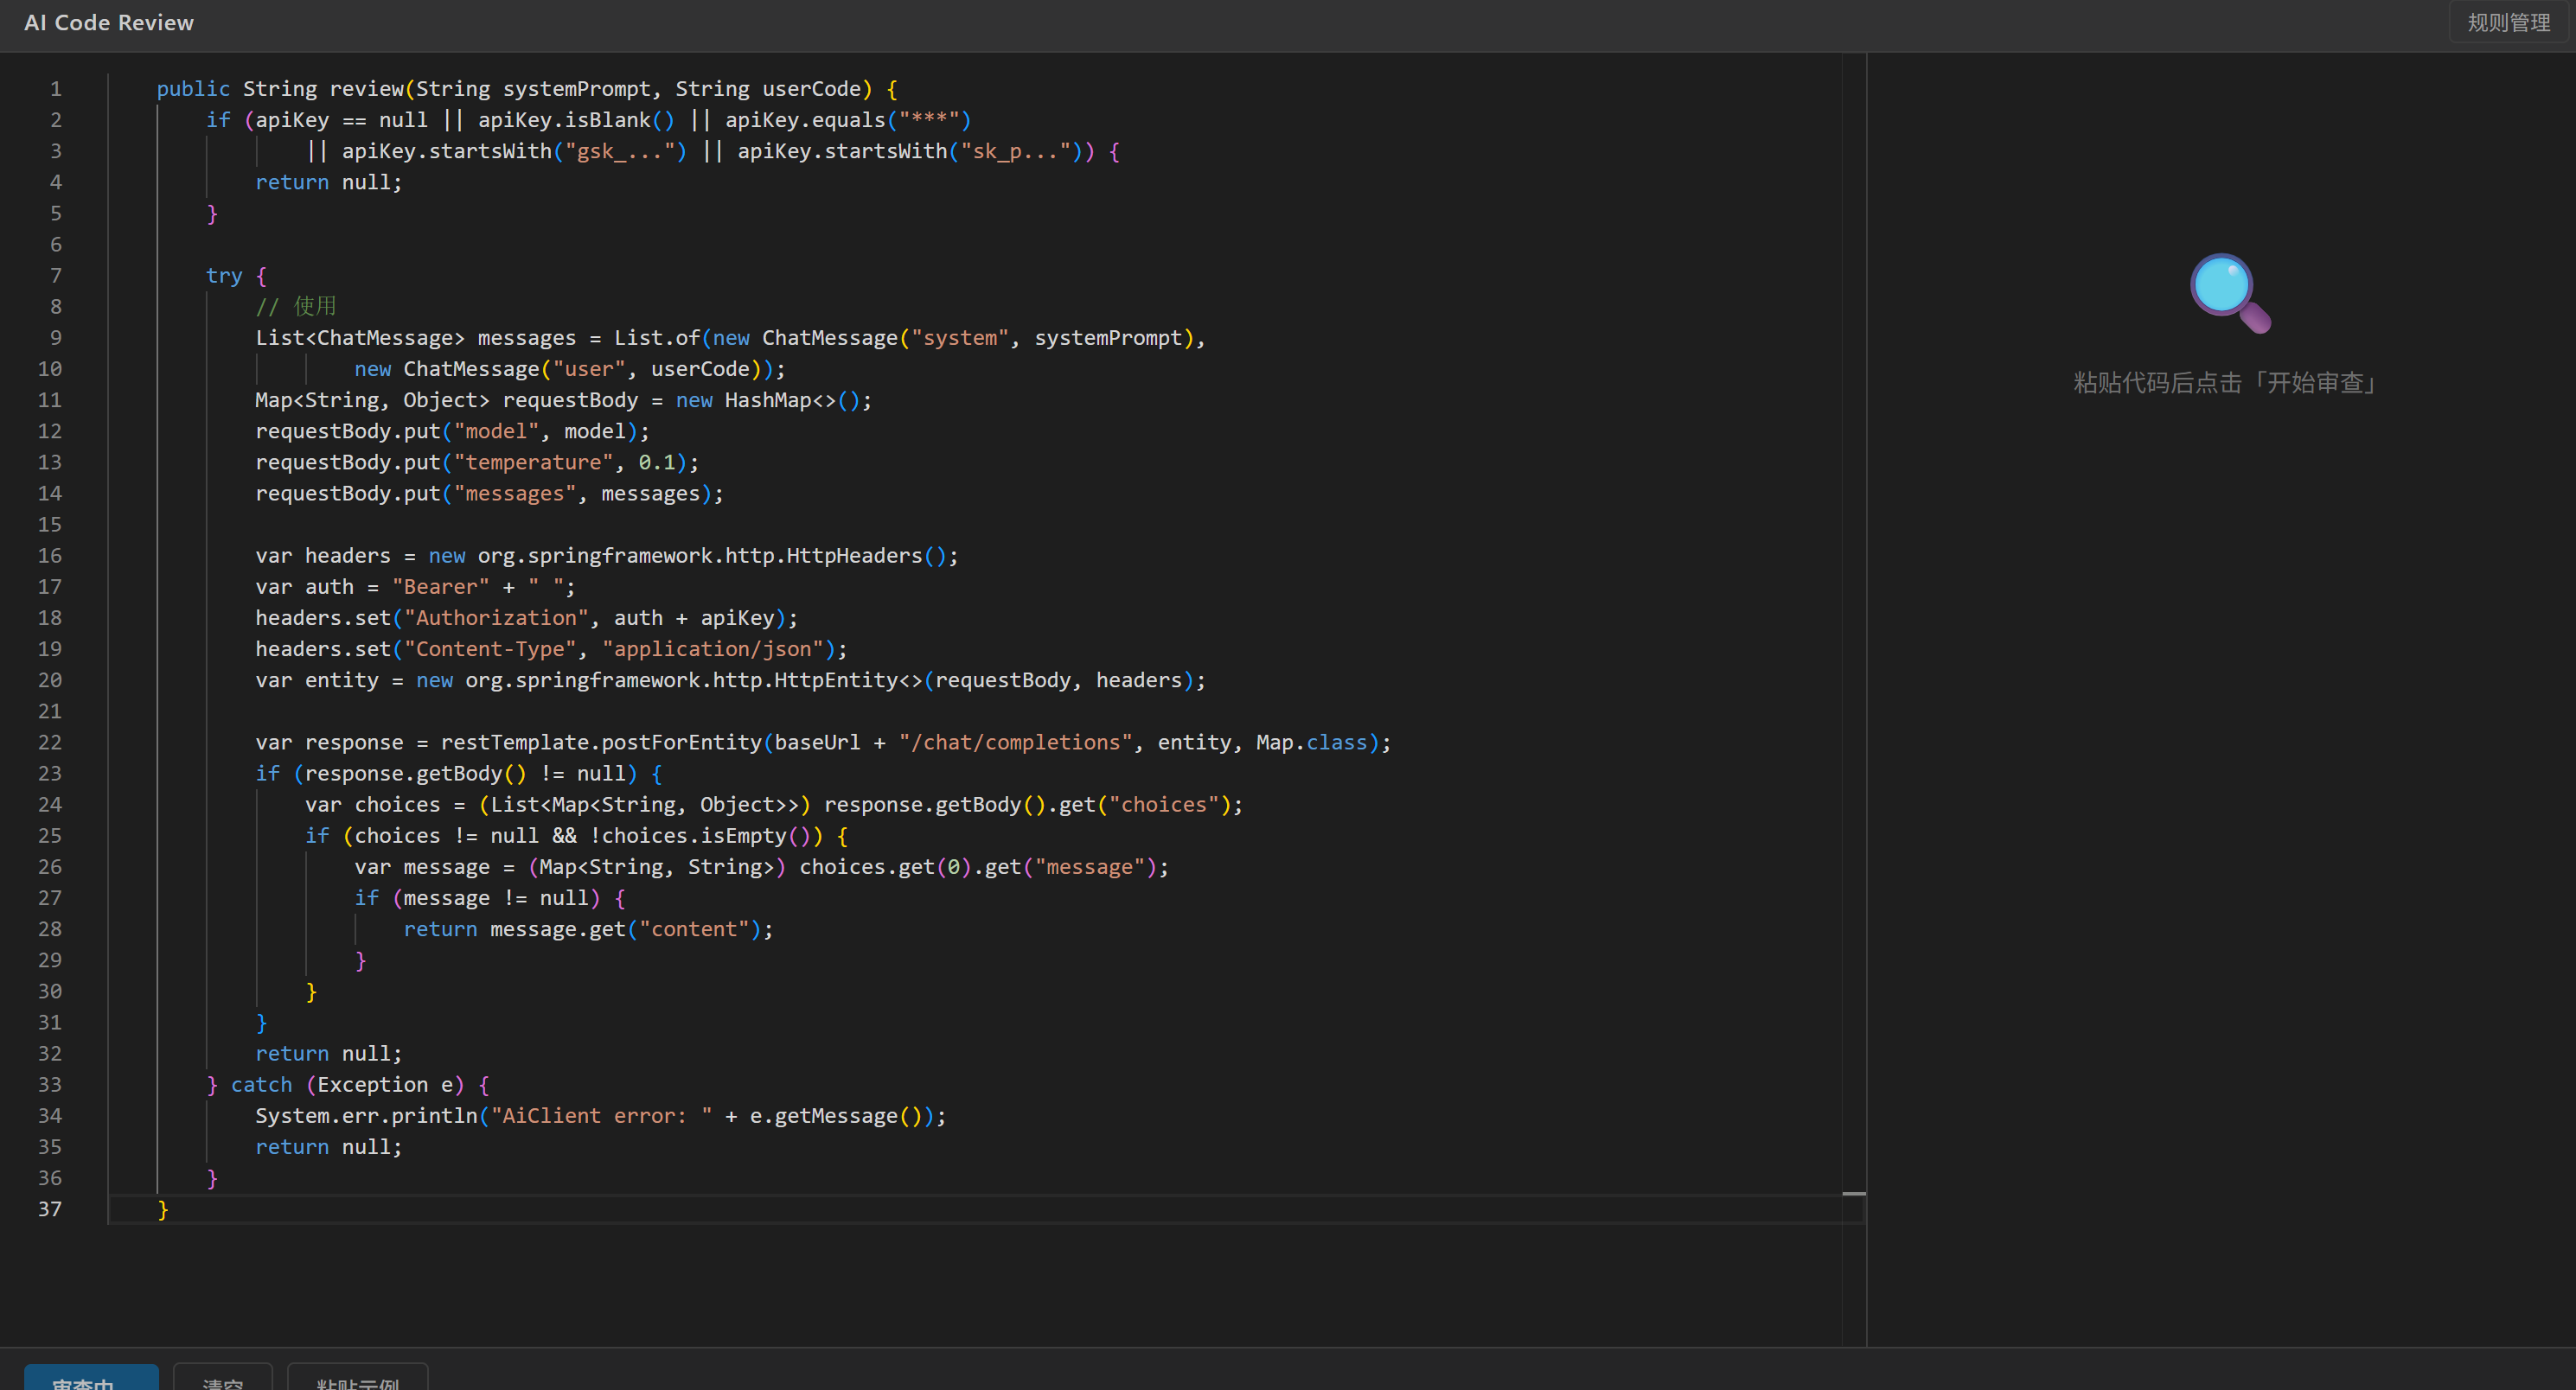Place cursor on 'public String review' method signature
The width and height of the screenshot is (2576, 1390).
tap(280, 89)
